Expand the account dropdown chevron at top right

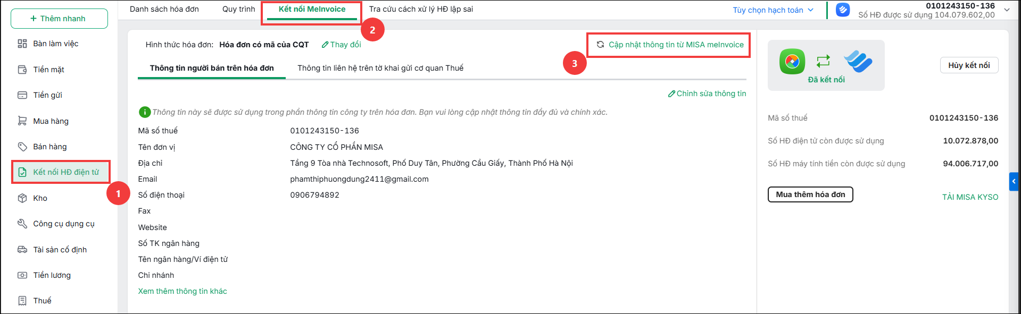pos(1007,10)
